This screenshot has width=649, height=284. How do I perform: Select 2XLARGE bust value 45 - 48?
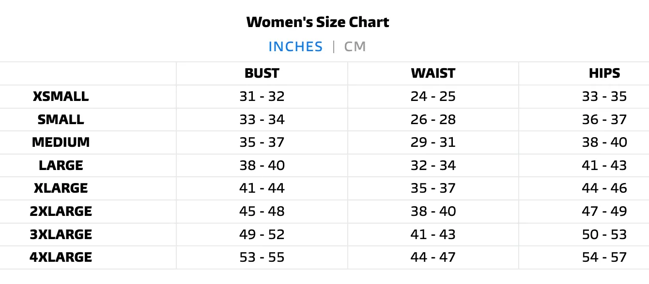262,211
